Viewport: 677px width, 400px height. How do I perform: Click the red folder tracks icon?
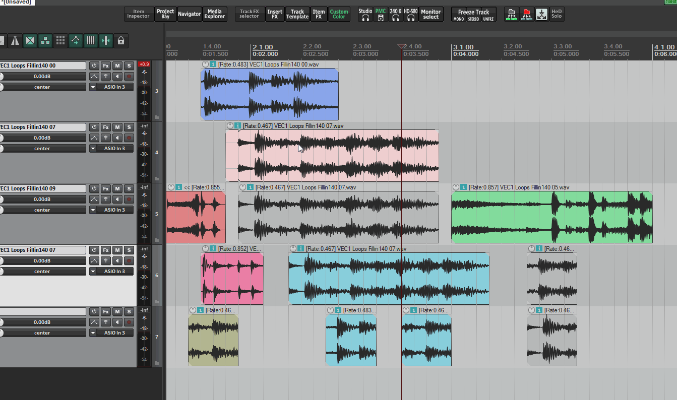point(527,14)
